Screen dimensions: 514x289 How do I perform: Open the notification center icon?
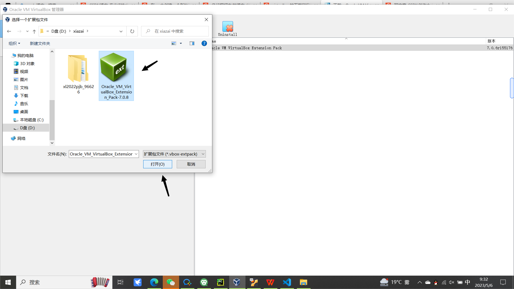tap(503, 282)
